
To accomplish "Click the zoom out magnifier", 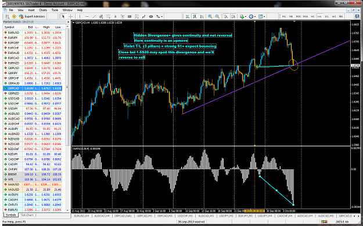I will click(217, 16).
